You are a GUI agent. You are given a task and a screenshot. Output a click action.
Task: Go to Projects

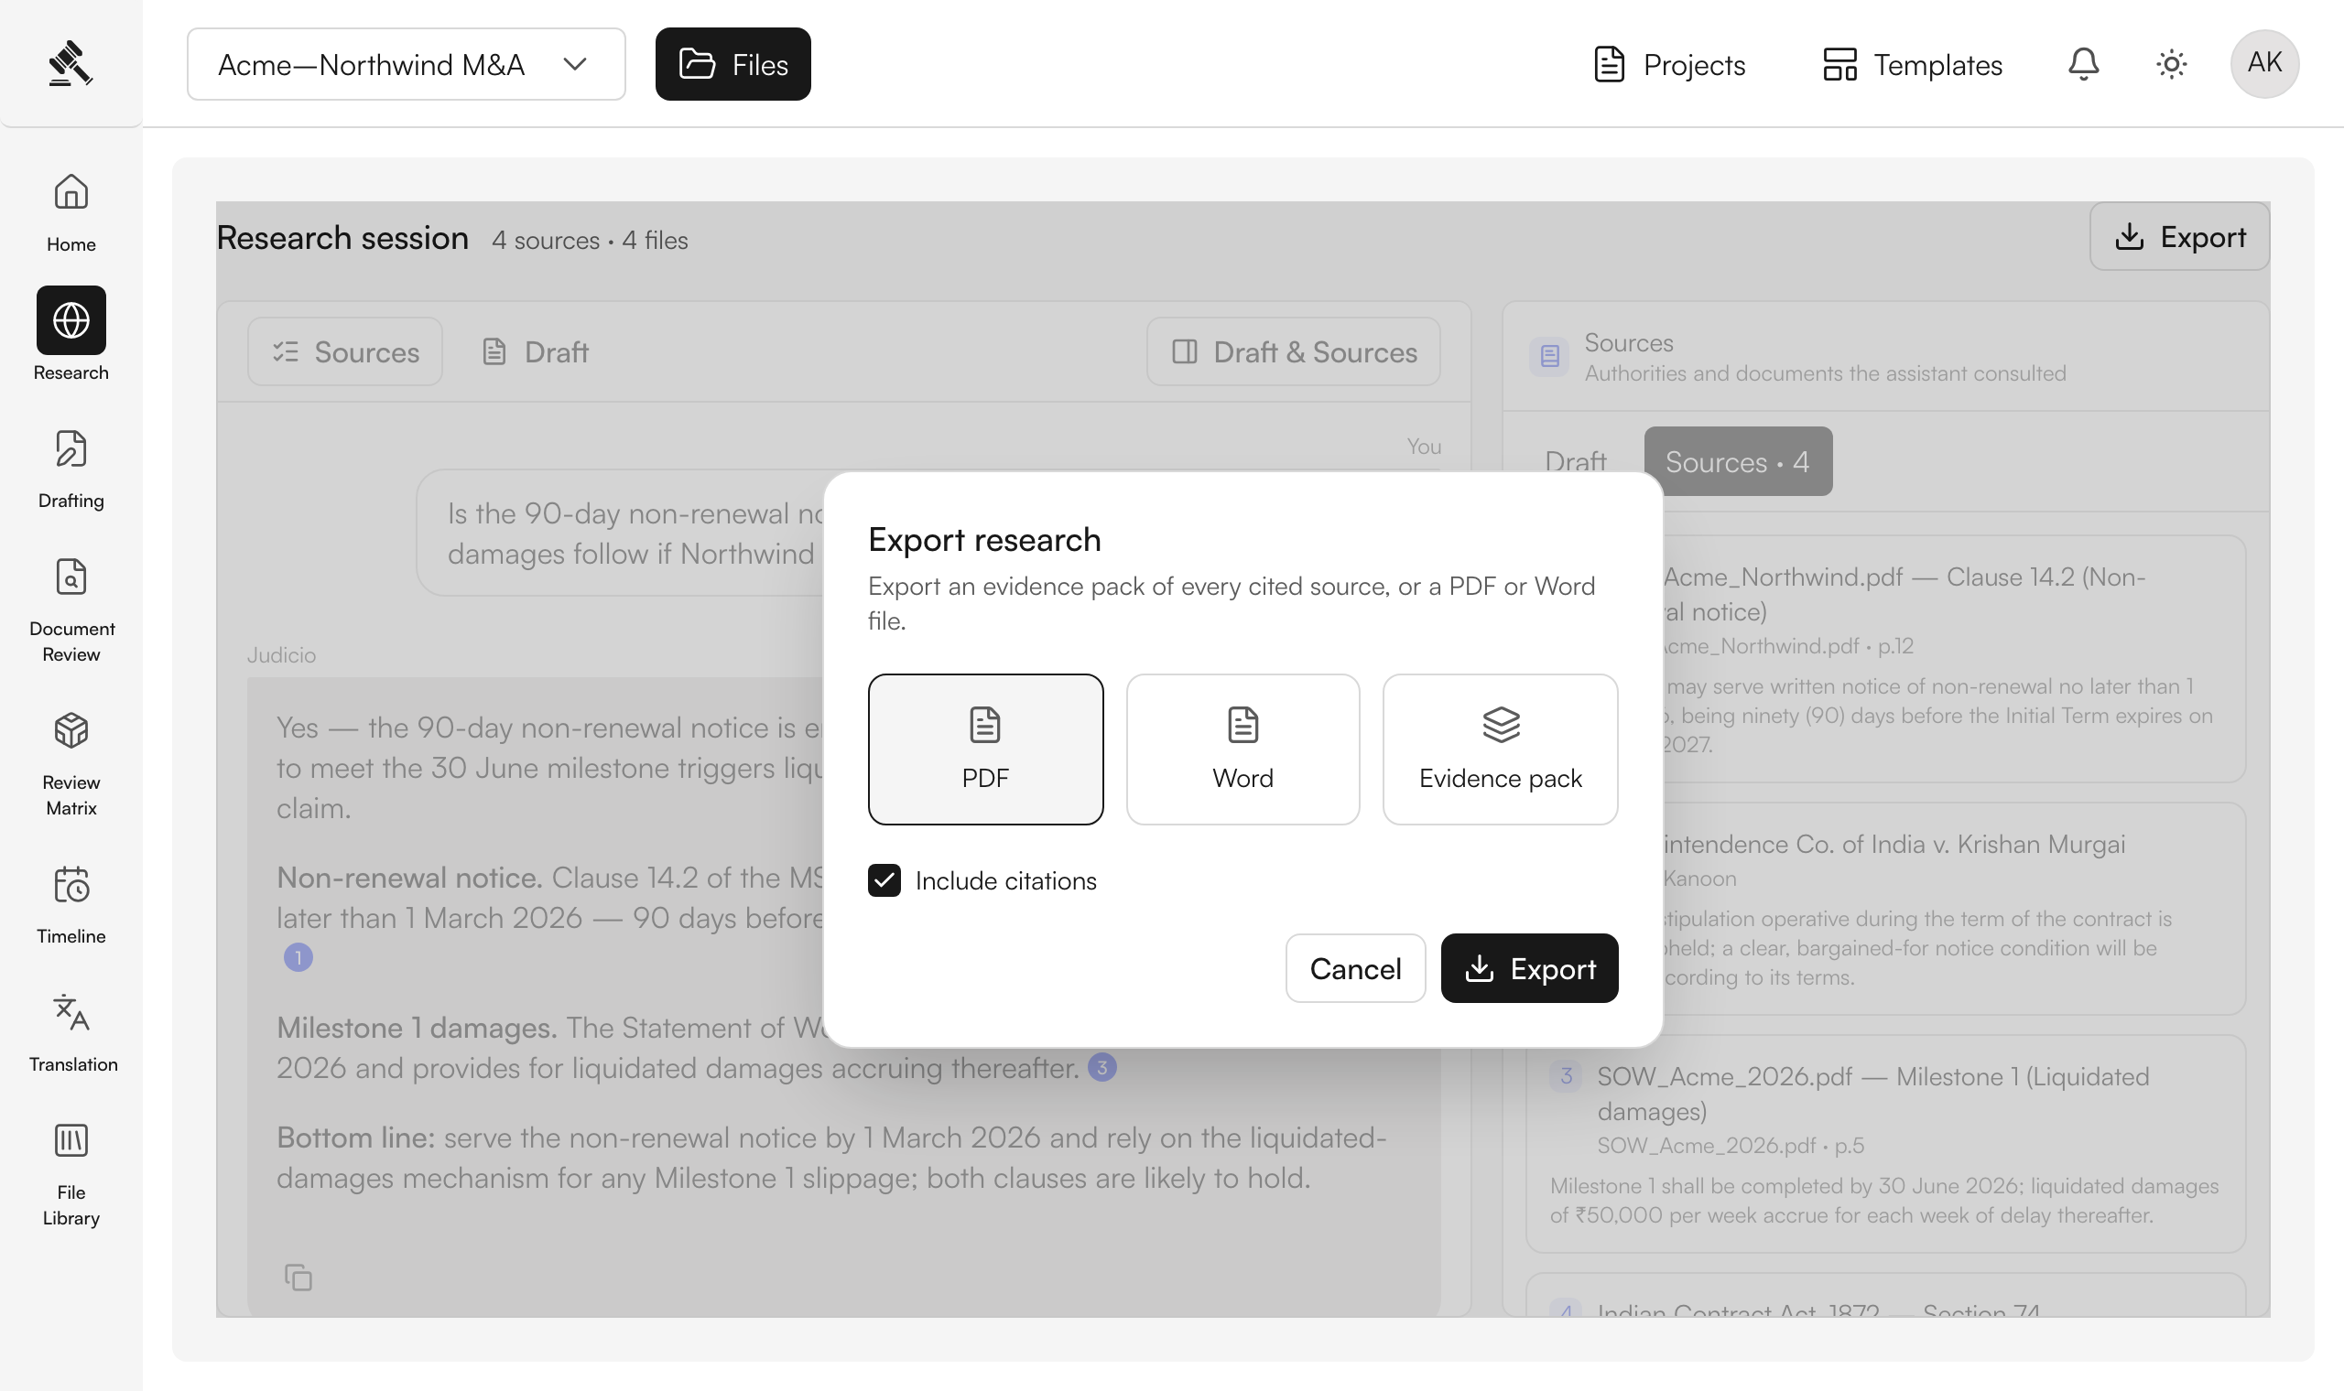coord(1669,65)
